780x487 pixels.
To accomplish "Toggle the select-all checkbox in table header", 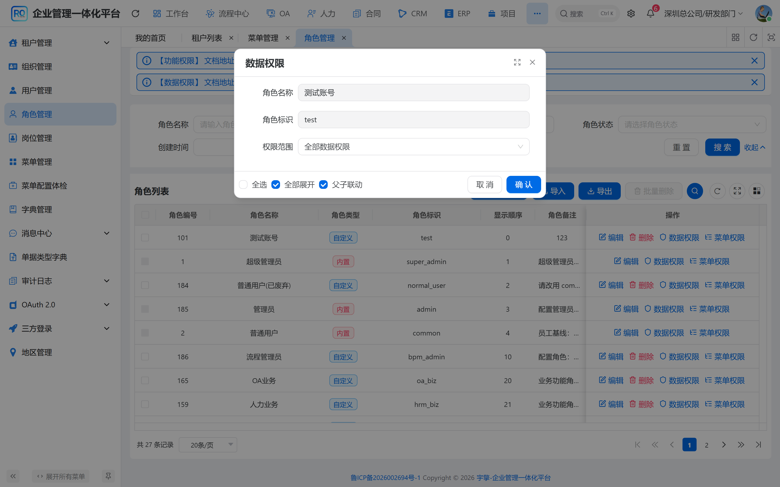I will [x=145, y=215].
